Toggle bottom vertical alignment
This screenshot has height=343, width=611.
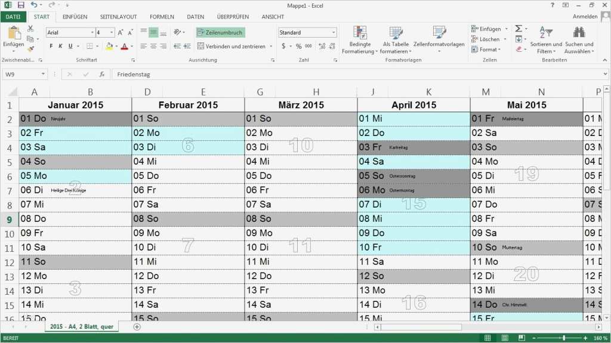[x=163, y=32]
